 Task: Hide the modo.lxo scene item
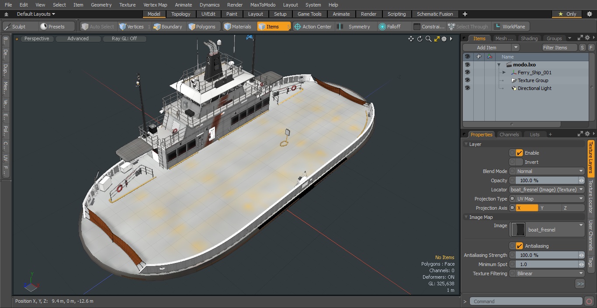[x=467, y=65]
